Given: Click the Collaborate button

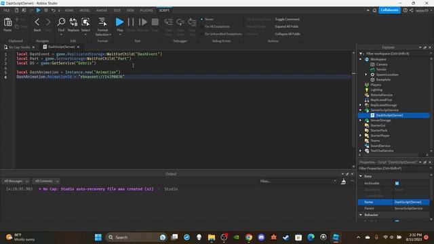Looking at the screenshot, I should tap(389, 10).
